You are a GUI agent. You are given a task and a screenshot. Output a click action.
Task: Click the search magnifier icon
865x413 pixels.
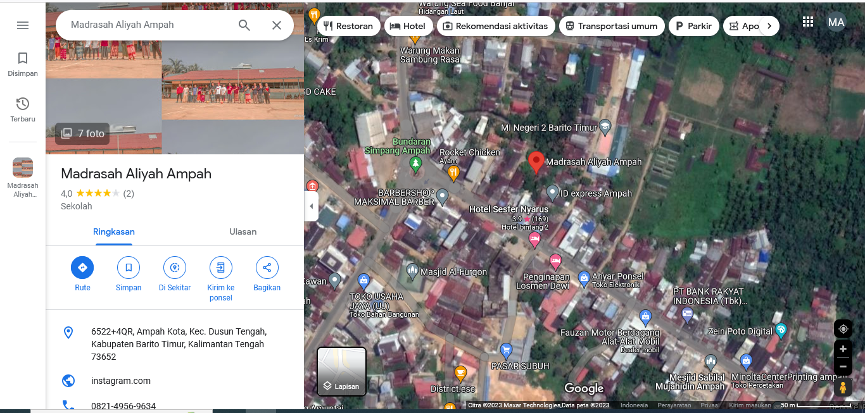tap(244, 25)
